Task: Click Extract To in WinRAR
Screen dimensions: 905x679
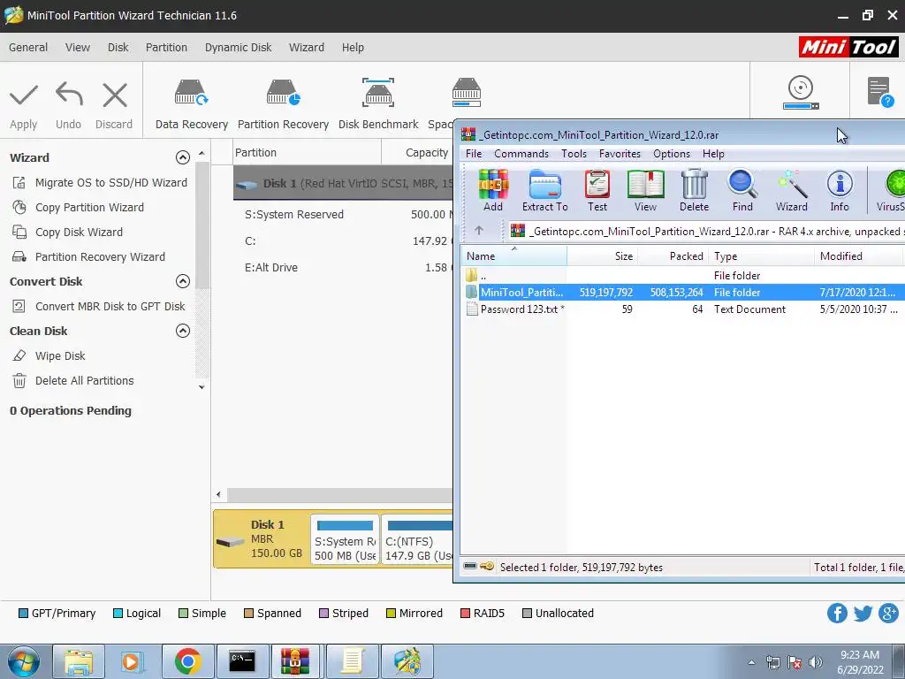Action: tap(544, 191)
